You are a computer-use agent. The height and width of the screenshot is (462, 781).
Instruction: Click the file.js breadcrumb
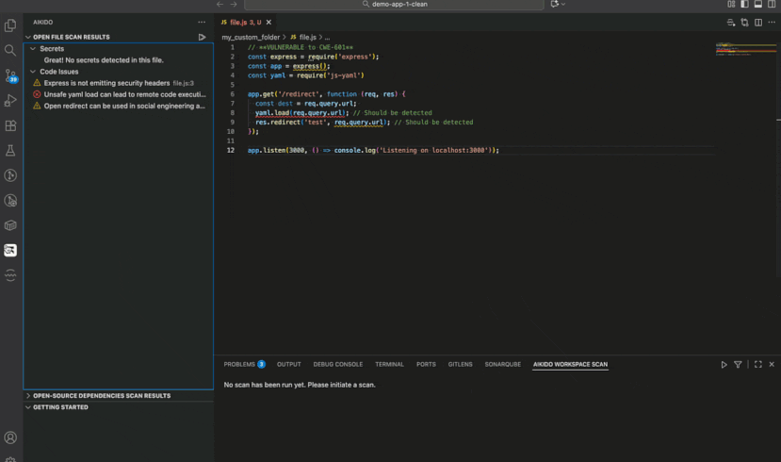pos(307,37)
